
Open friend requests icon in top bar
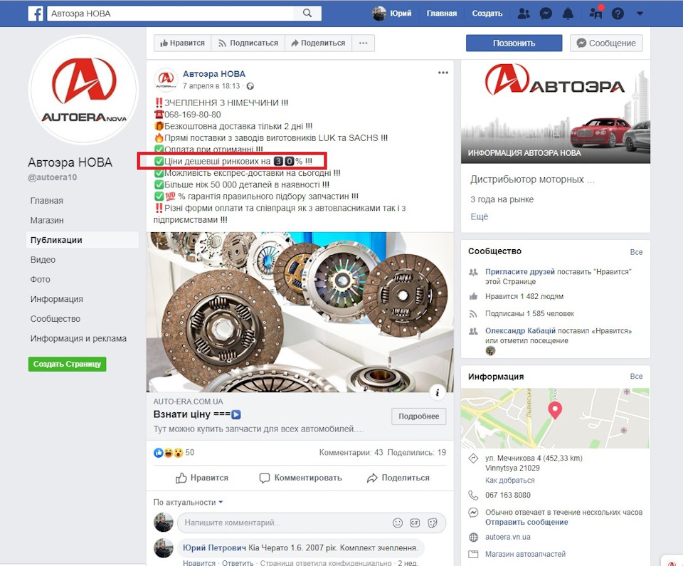pyautogui.click(x=524, y=14)
